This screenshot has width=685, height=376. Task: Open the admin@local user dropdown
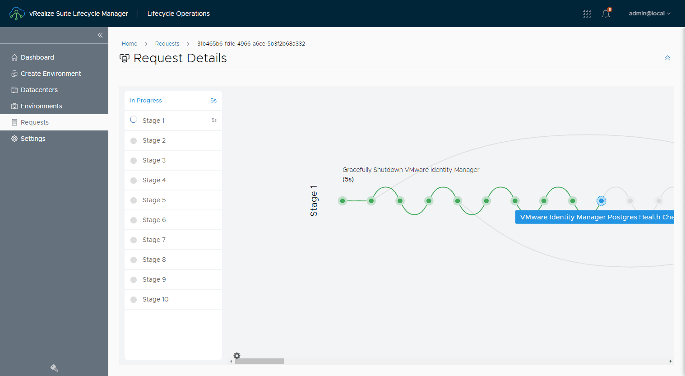(x=649, y=14)
